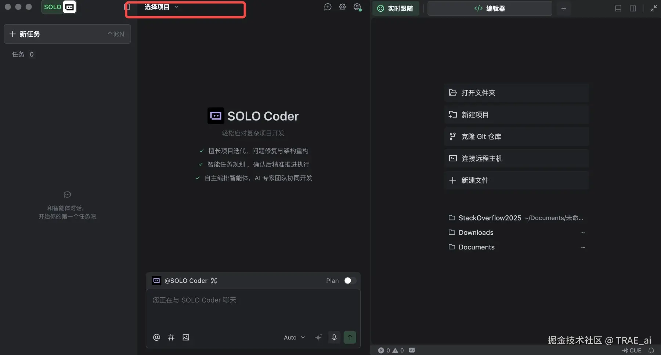Viewport: 661px width, 355px height.
Task: Click 克隆 Git 仓库
Action: click(516, 136)
